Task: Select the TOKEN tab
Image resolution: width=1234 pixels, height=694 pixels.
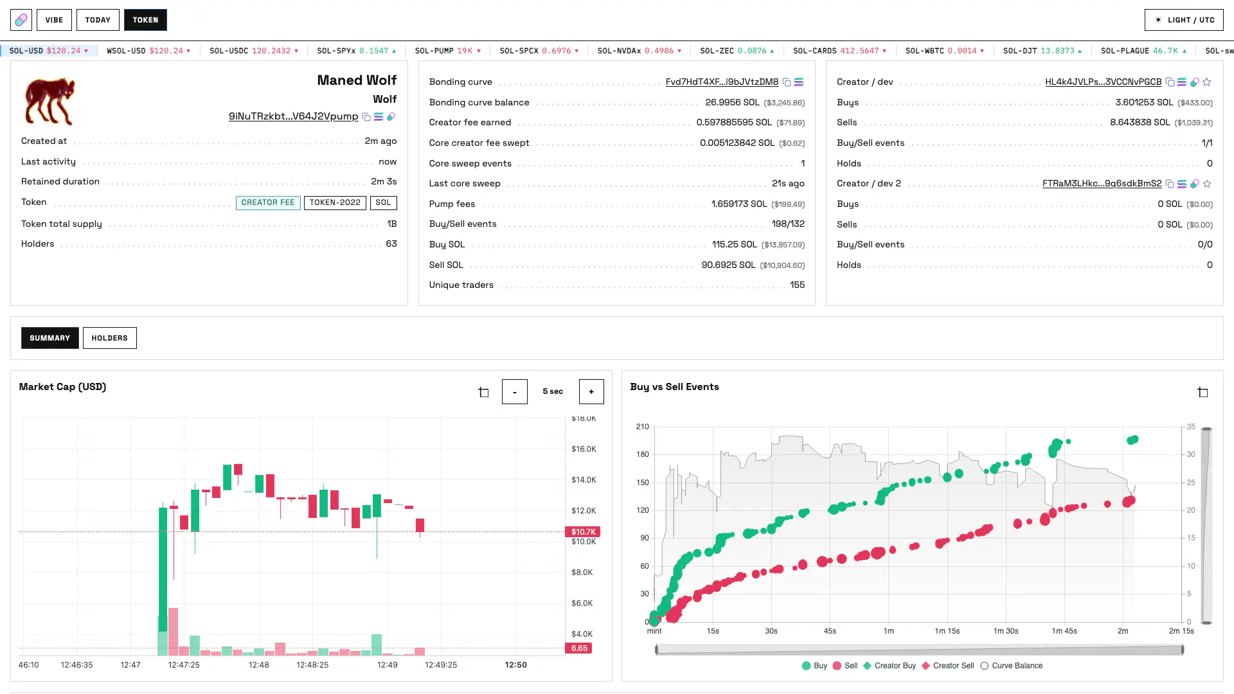Action: (145, 20)
